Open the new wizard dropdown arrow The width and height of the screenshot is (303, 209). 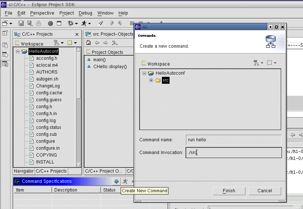coord(11,23)
